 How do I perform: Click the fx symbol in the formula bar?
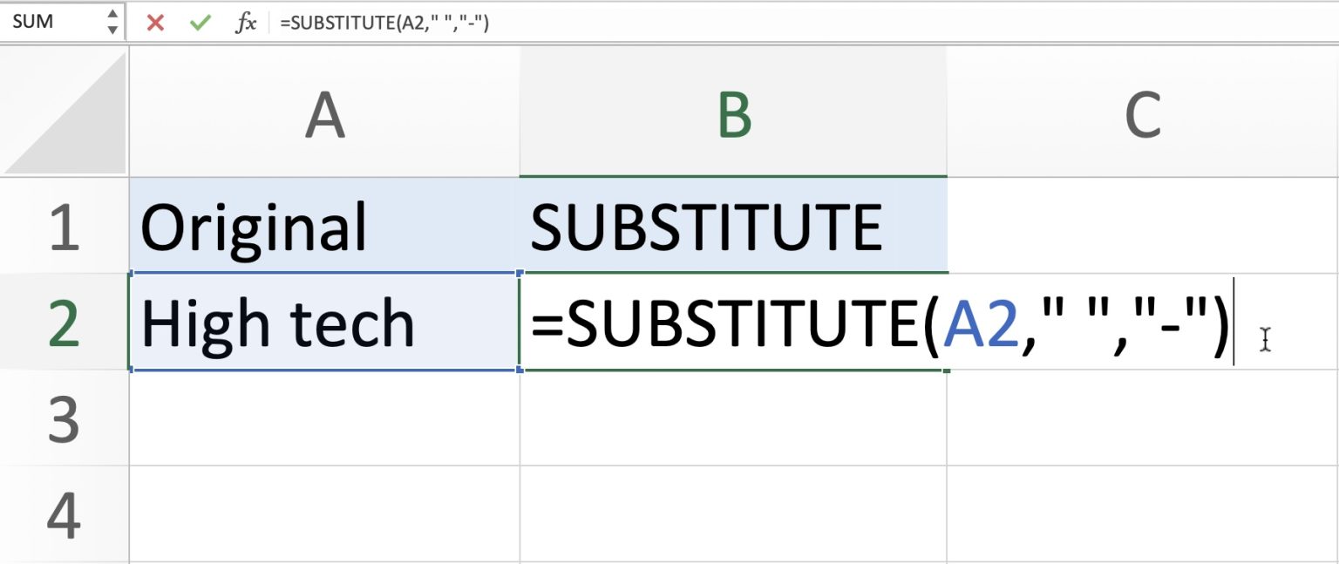pos(245,22)
